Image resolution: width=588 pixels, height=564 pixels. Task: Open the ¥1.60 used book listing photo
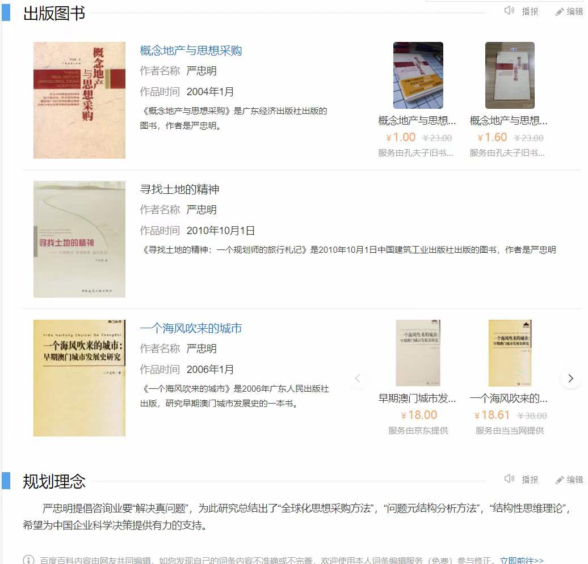click(510, 75)
